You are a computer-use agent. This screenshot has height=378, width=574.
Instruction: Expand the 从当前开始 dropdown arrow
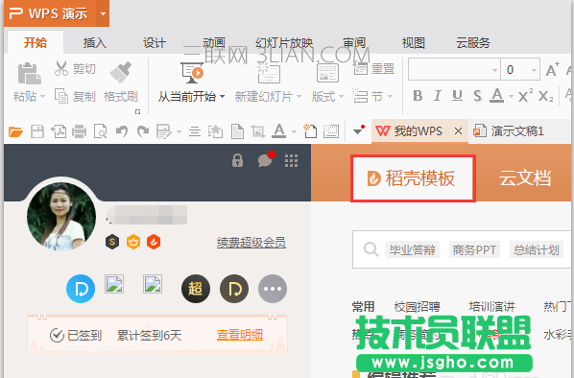[x=222, y=97]
